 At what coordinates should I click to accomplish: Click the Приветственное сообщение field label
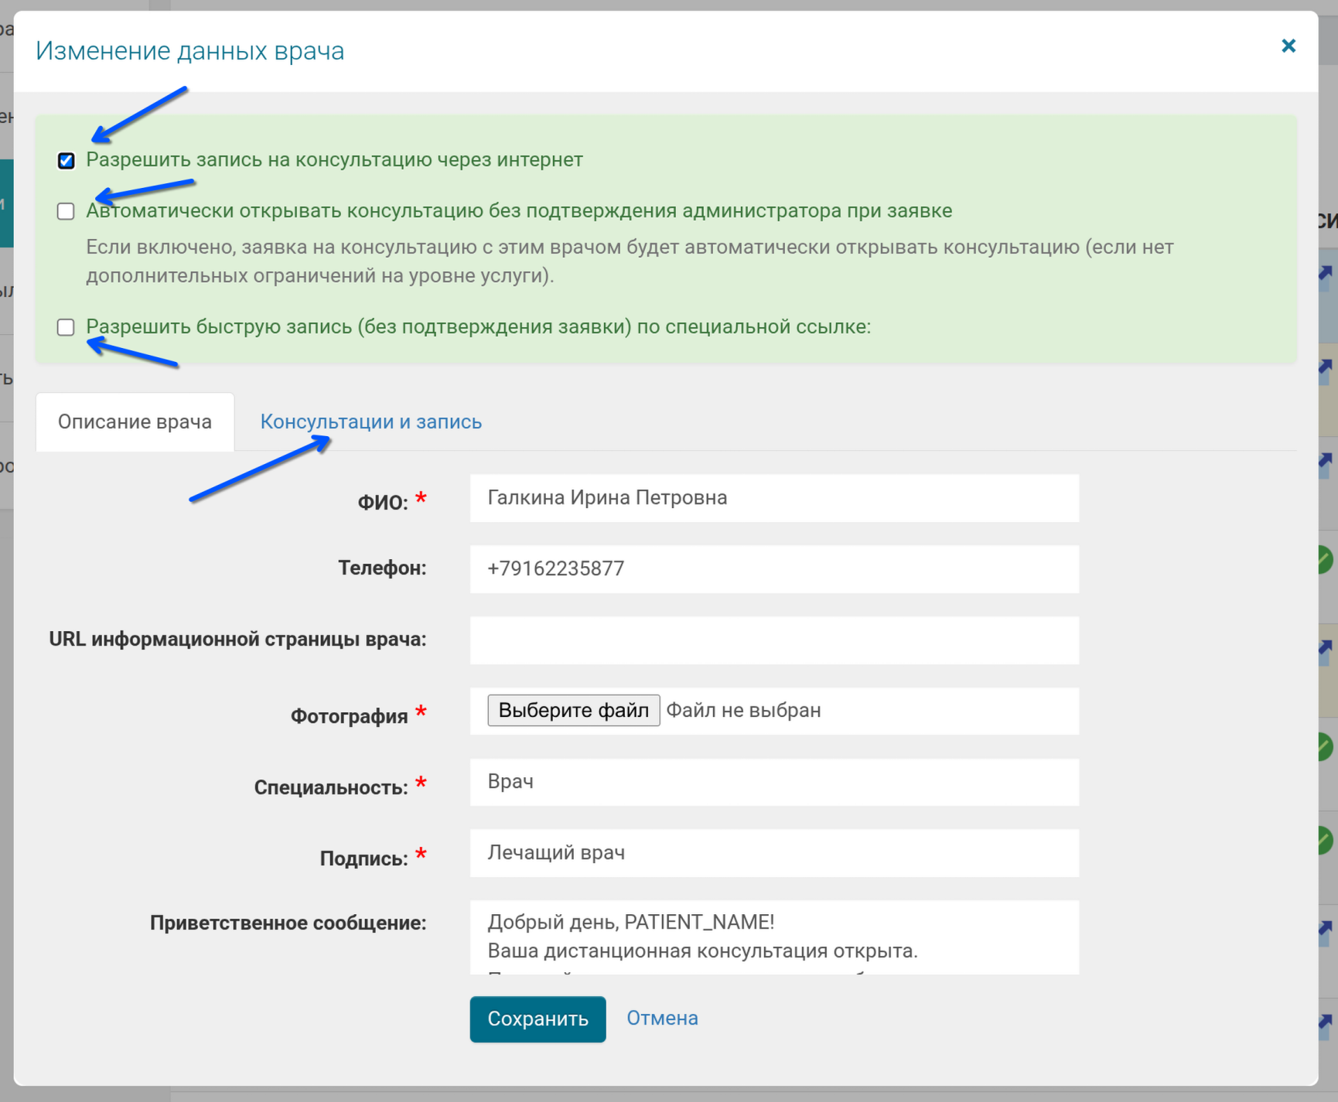288,923
